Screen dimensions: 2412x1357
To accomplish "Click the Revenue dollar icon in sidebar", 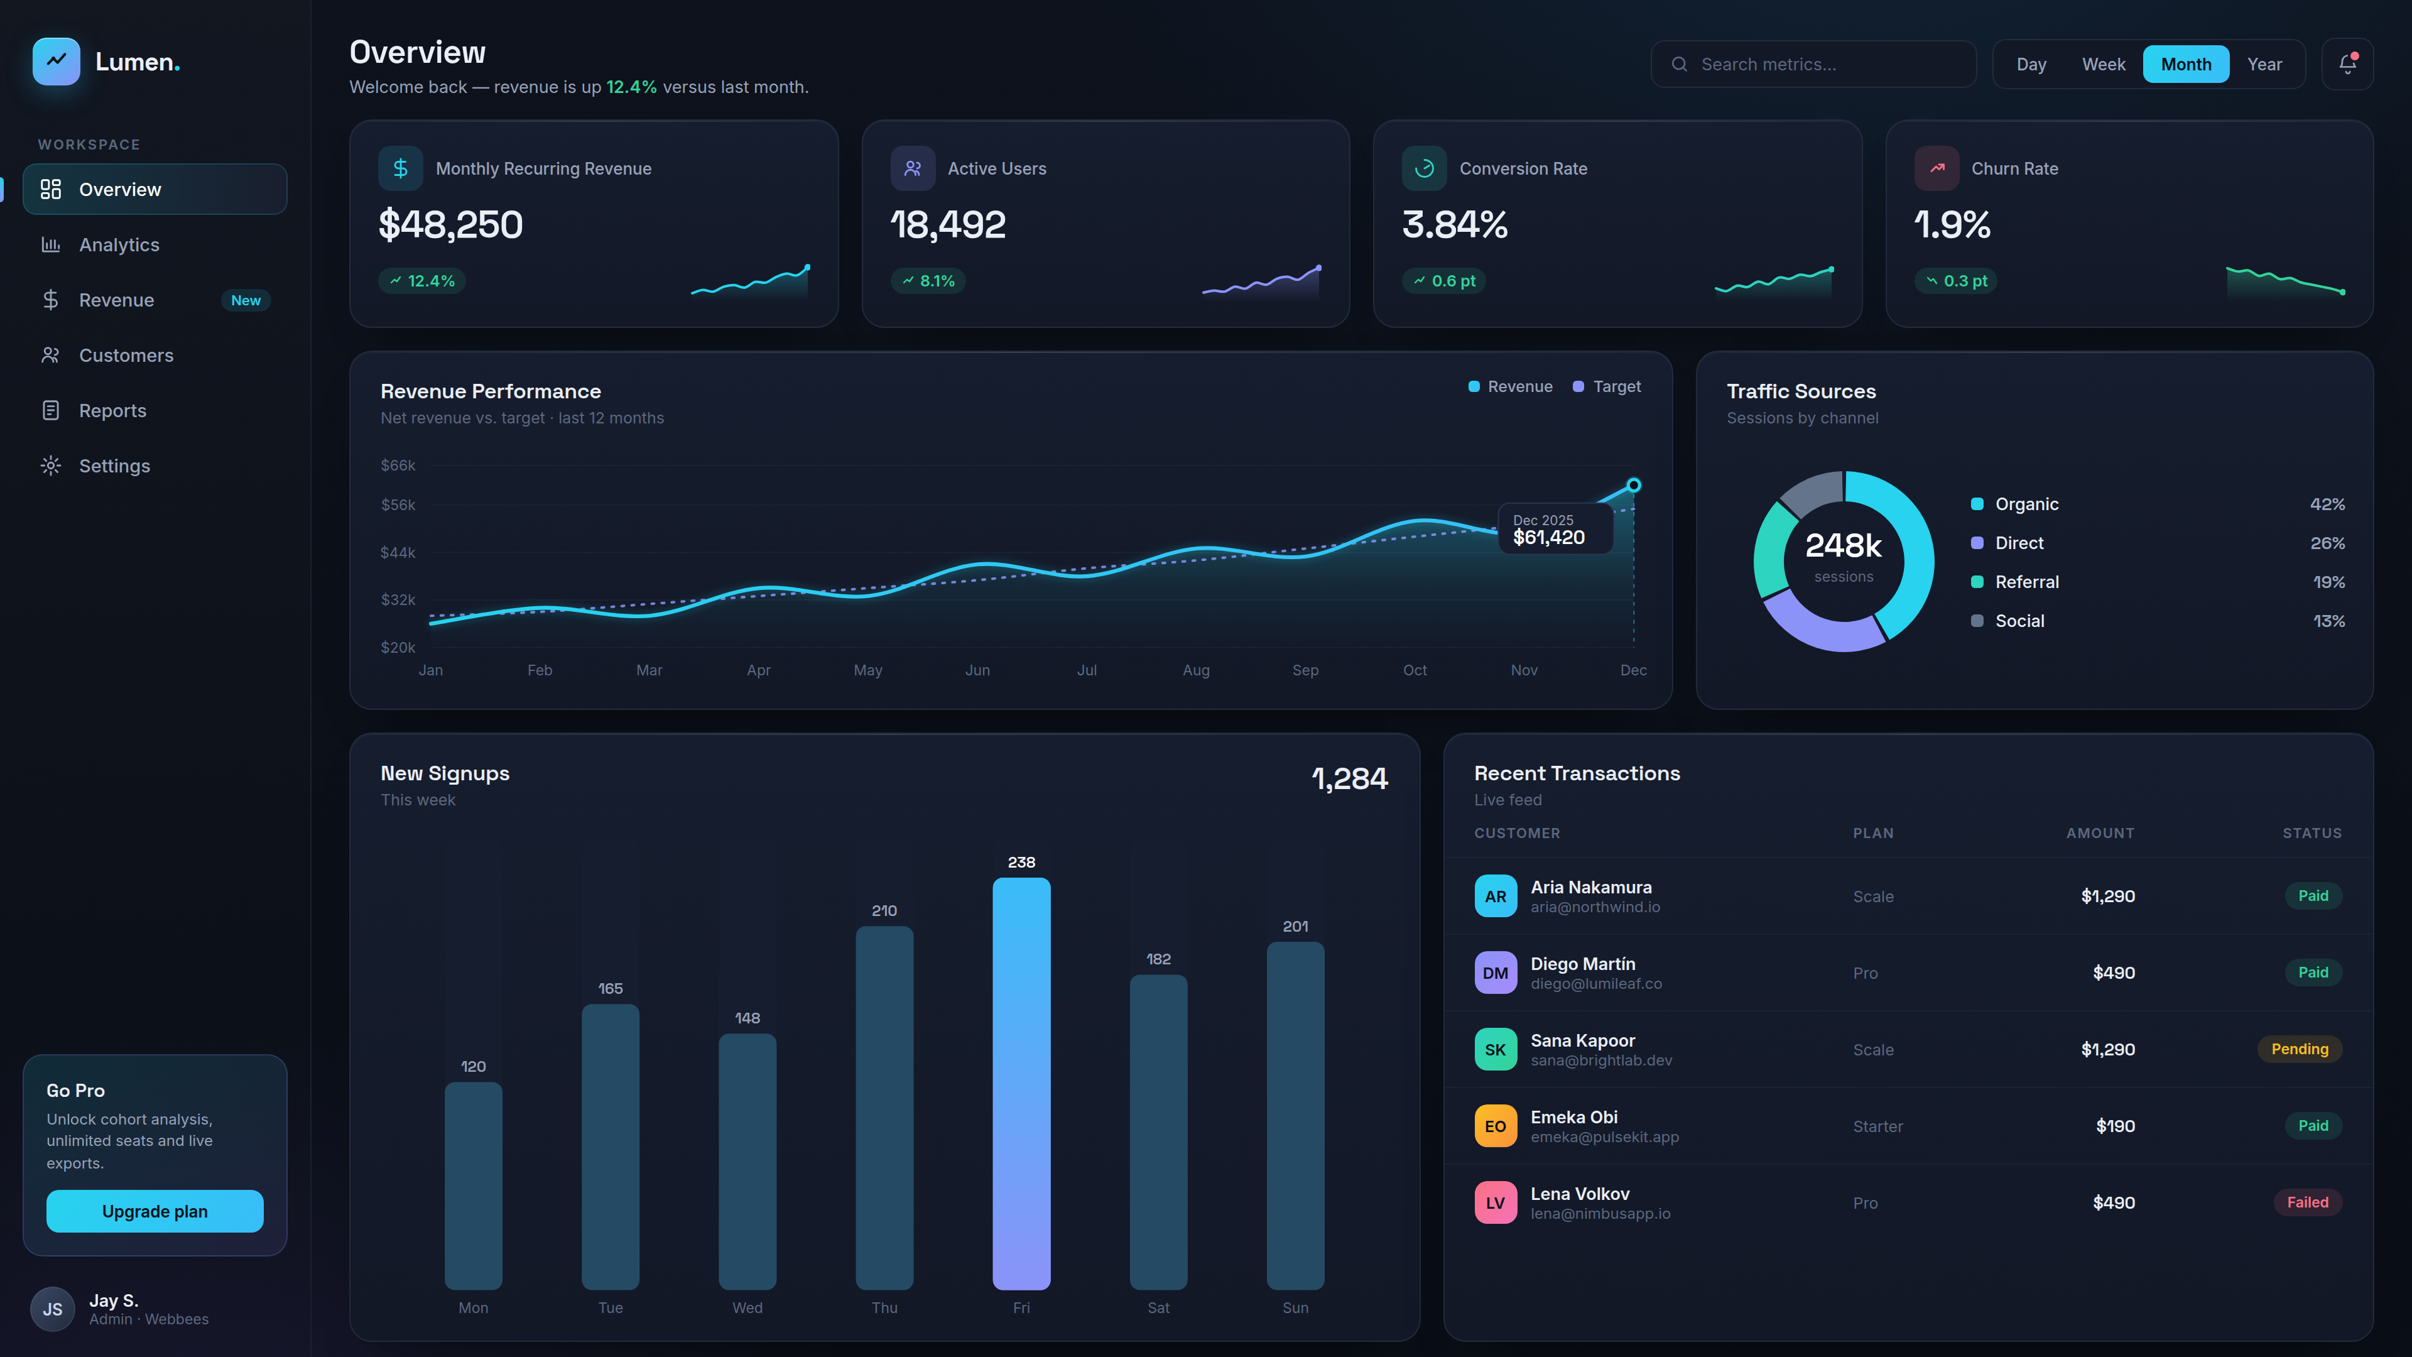I will click(50, 300).
